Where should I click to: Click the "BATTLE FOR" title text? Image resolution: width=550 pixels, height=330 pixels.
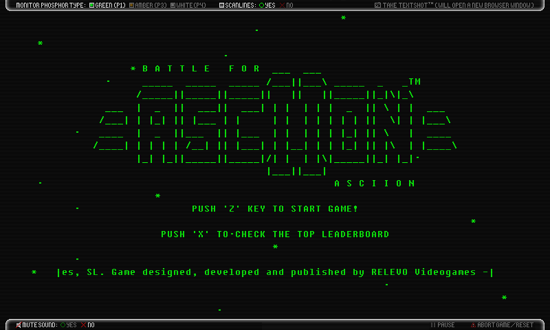(201, 68)
